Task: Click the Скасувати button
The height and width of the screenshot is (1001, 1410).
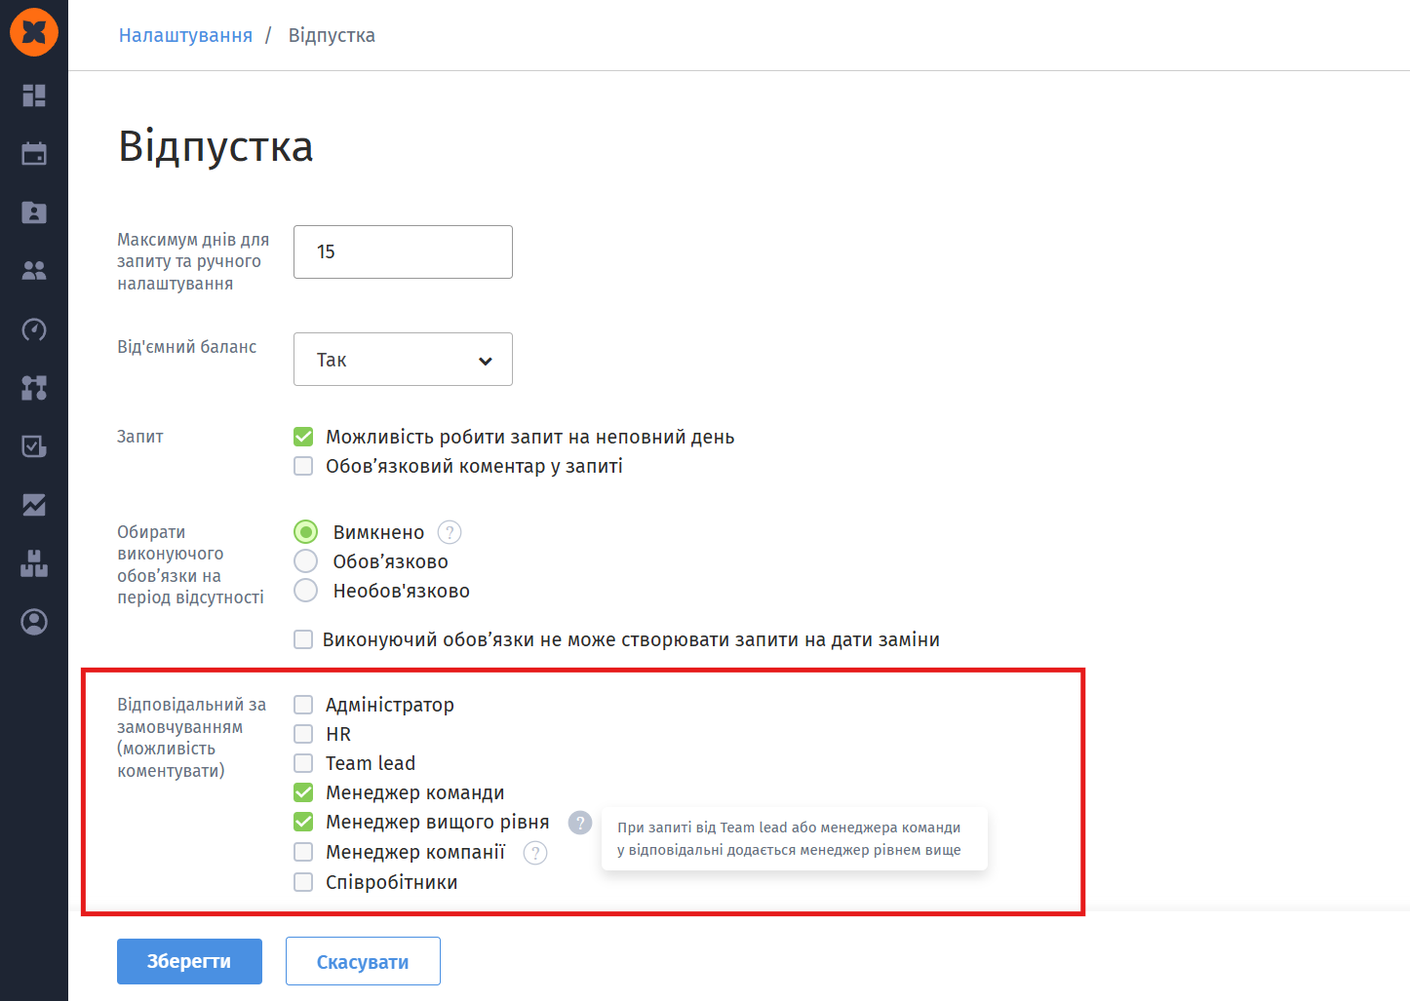Action: click(363, 961)
